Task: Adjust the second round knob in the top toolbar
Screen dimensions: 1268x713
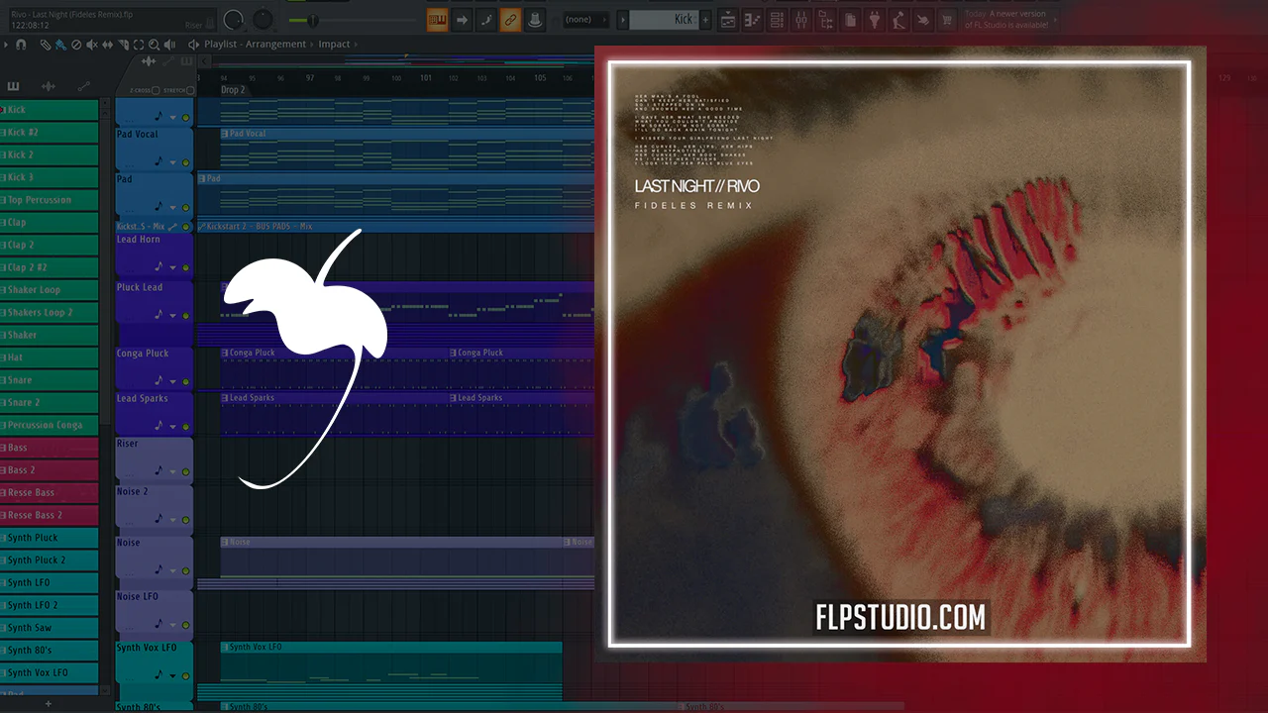Action: pos(263,19)
